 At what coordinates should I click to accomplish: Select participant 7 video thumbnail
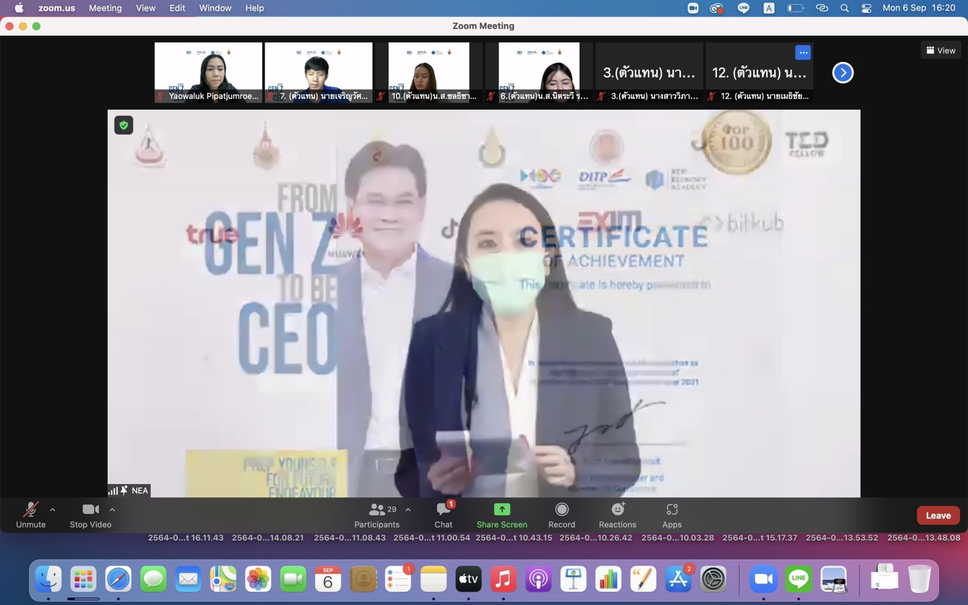point(318,72)
